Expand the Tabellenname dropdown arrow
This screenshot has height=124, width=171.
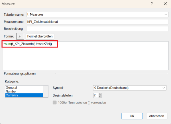click(166, 15)
